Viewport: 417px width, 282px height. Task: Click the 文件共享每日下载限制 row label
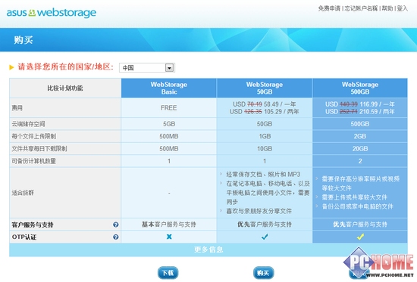pos(39,149)
